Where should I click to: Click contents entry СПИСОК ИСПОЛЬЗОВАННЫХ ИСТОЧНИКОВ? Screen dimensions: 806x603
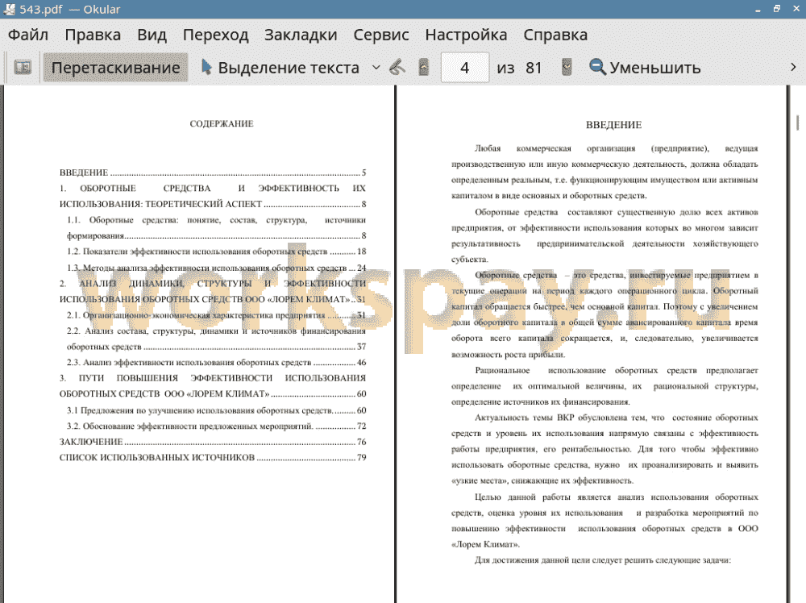[213, 458]
